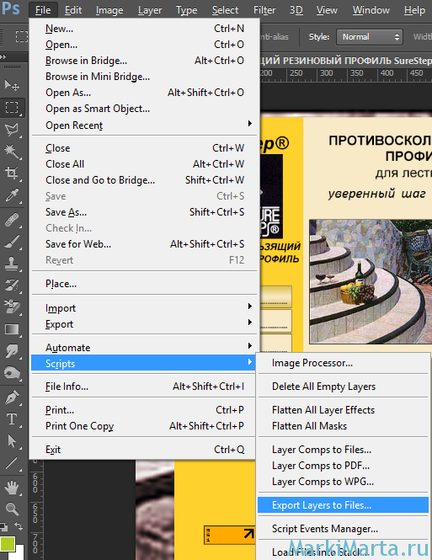Choose File Info...

[144, 387]
